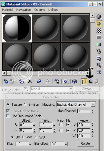104x151 pixels.
Task: Open the Map #1 name dropdown
Action: pyautogui.click(x=52, y=89)
